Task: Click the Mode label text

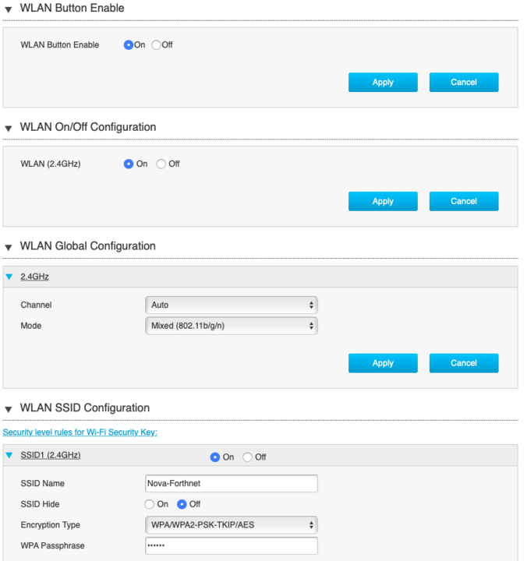Action: pos(31,326)
